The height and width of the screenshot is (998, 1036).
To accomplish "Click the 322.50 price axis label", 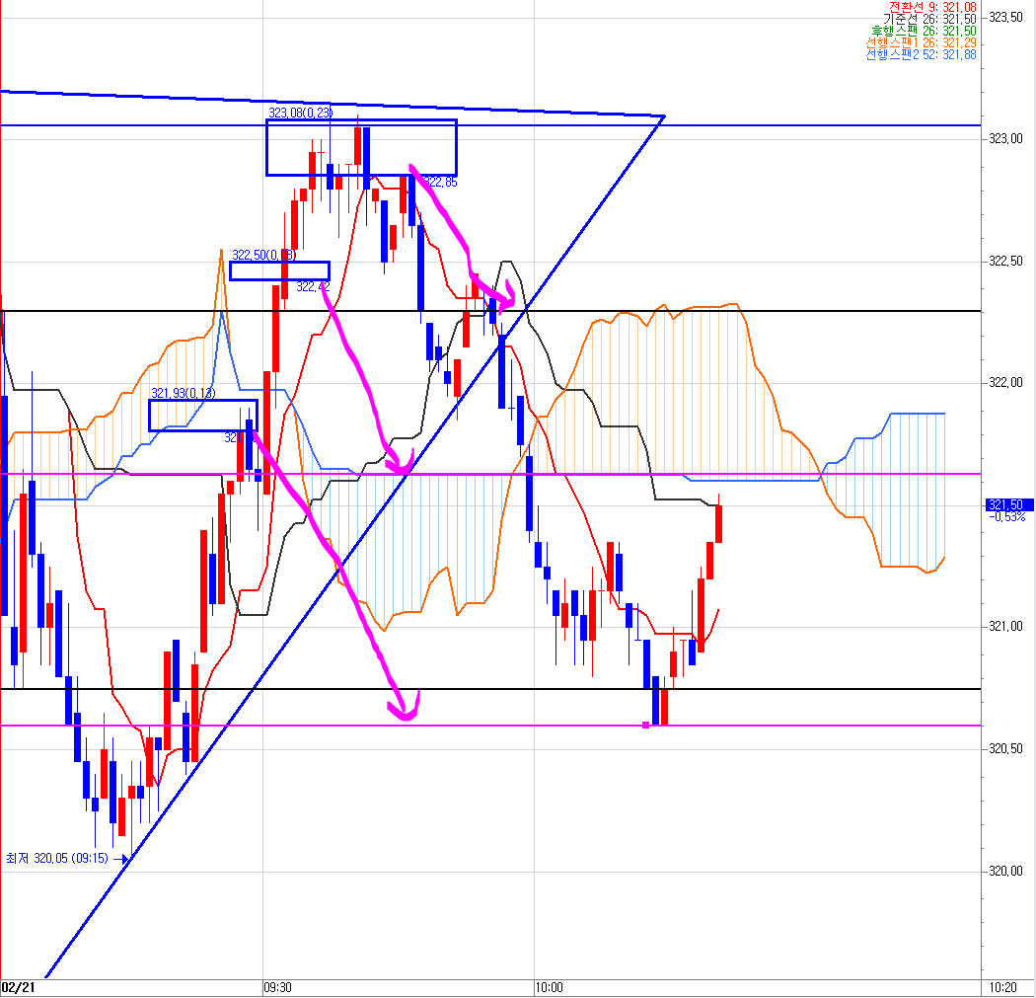I will coord(1005,261).
